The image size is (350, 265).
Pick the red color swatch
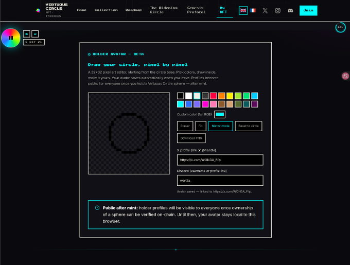coord(214,96)
